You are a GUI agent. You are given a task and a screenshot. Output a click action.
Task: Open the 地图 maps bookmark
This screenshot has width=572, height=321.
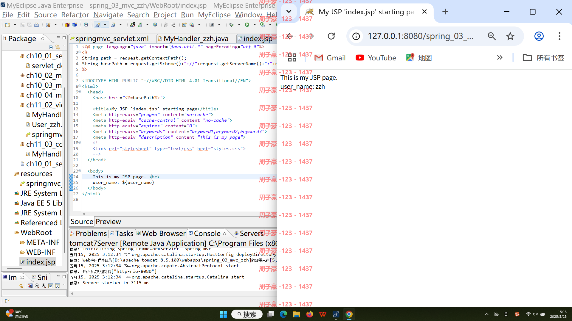tap(419, 58)
